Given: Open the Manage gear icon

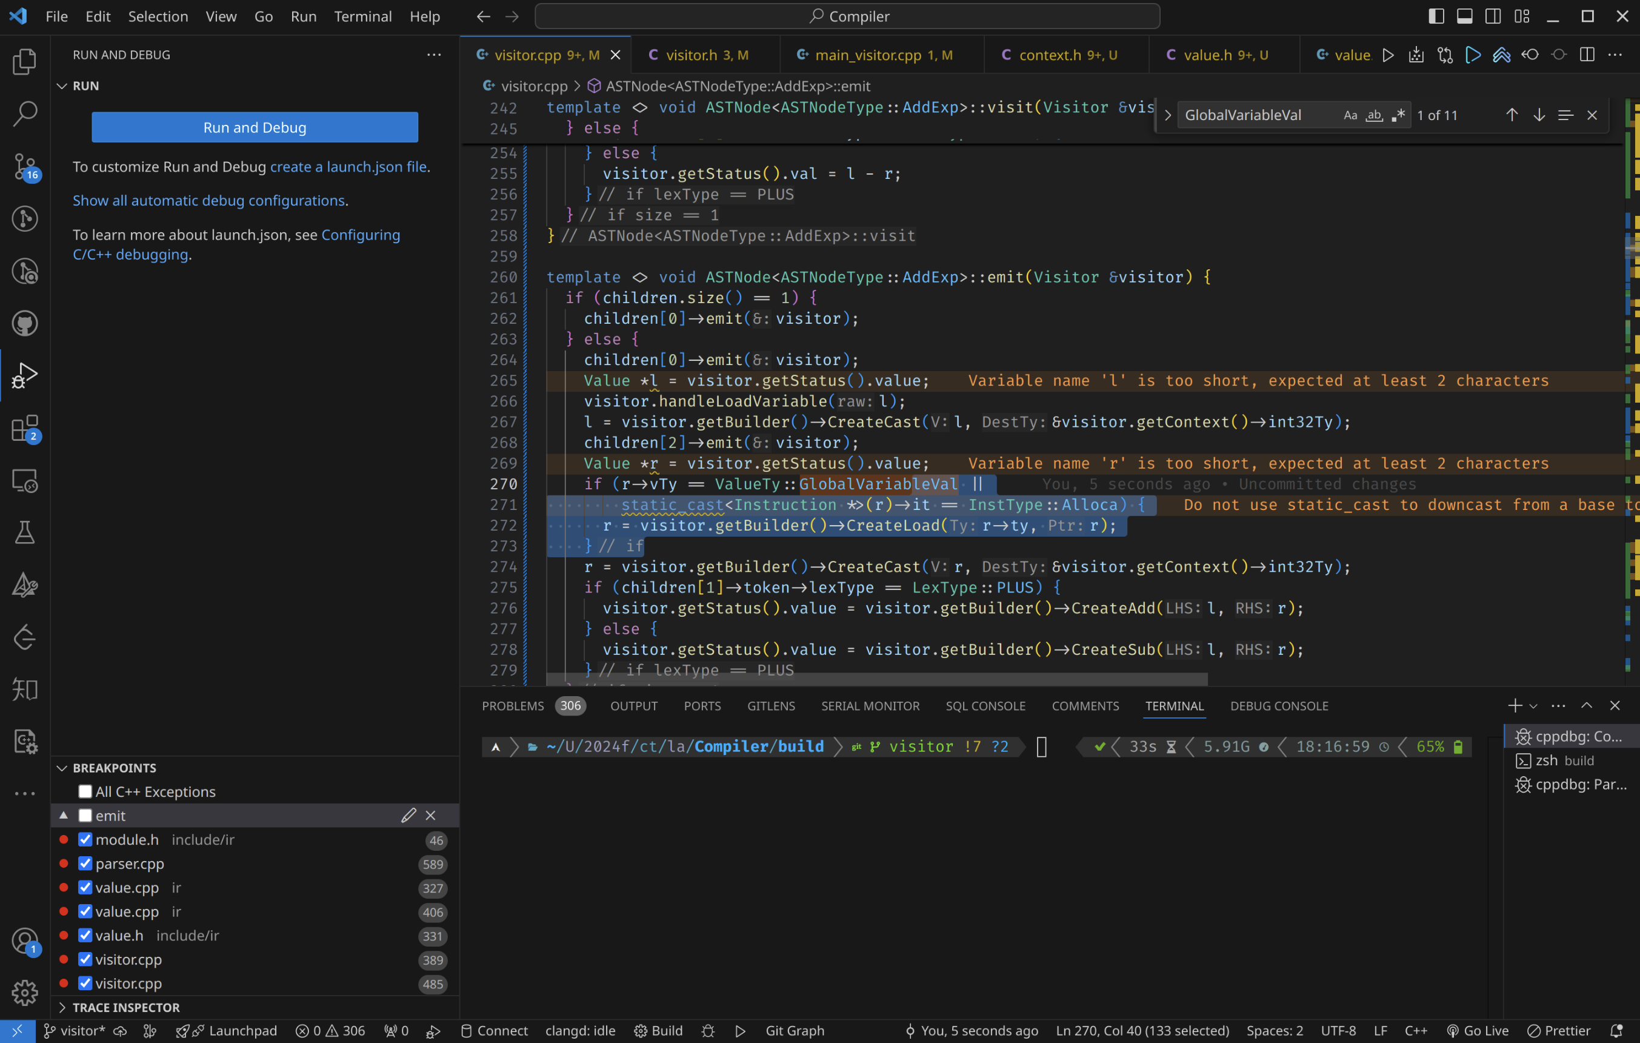Looking at the screenshot, I should point(24,993).
